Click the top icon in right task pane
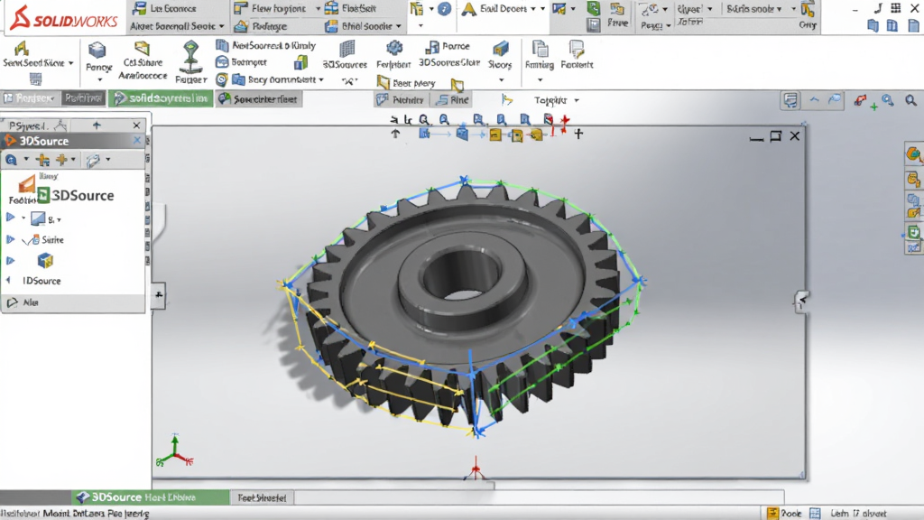 [913, 154]
